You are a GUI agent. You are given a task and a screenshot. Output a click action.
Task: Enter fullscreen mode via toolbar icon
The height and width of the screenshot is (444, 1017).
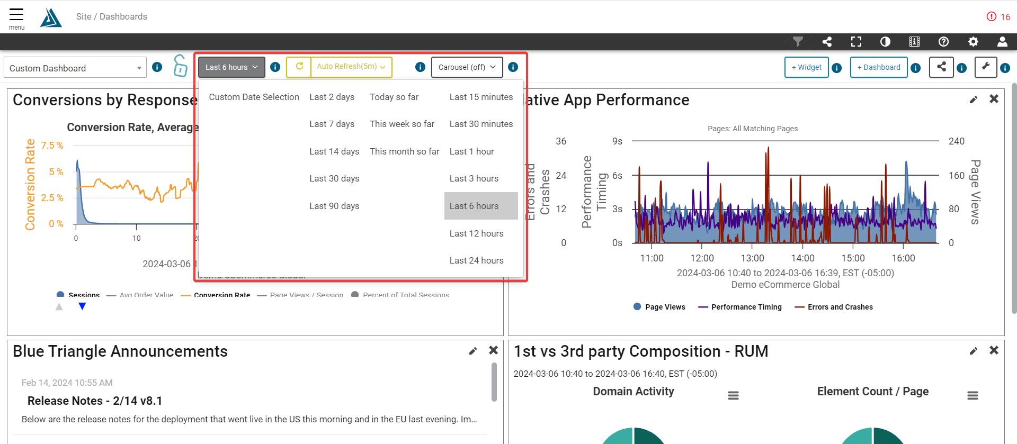click(856, 42)
